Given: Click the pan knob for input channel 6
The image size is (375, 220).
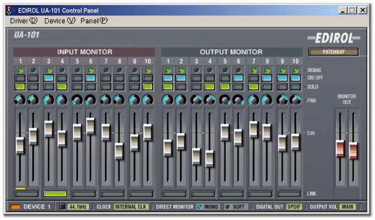Looking at the screenshot, I should 91,100.
